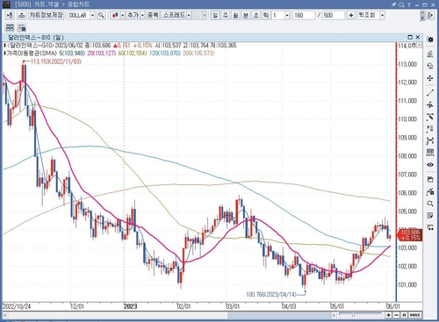
Task: Close the 달러인덱스-G10 chart pane
Action: tap(418, 37)
